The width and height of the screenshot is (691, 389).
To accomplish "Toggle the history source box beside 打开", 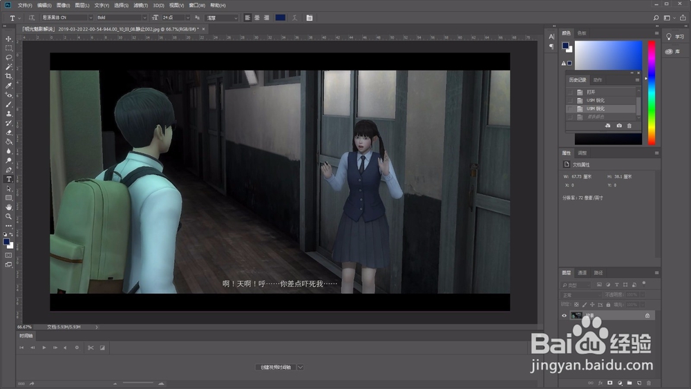I will (570, 92).
